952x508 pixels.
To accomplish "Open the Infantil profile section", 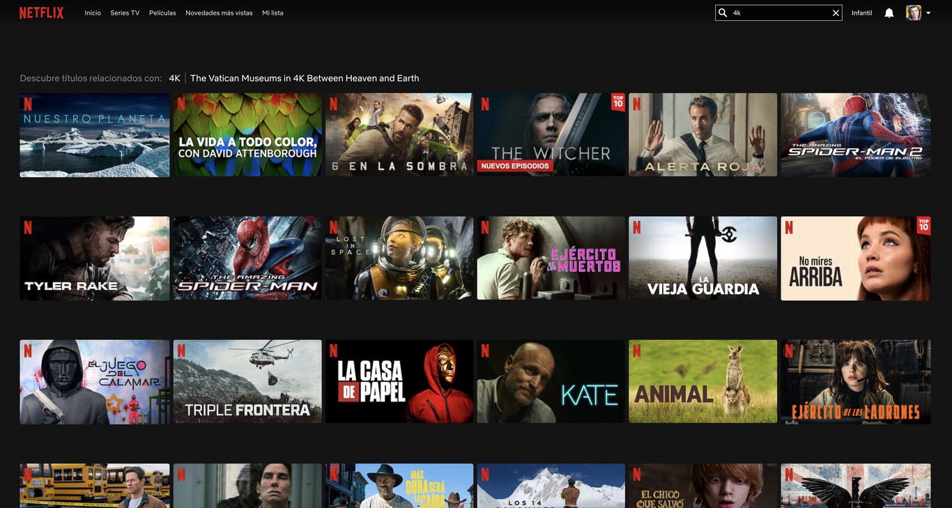I will point(861,11).
